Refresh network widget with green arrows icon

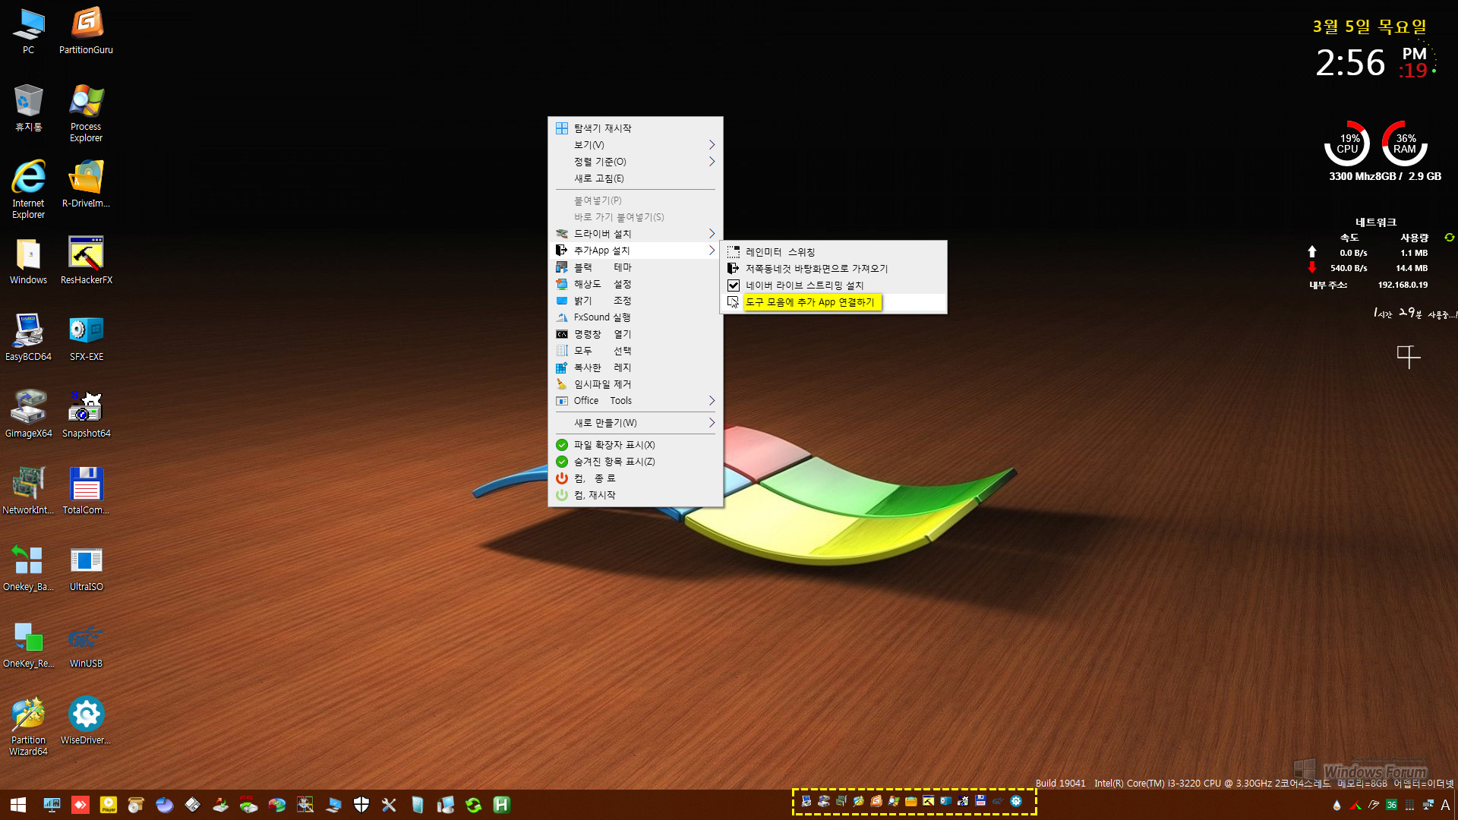click(x=1449, y=238)
